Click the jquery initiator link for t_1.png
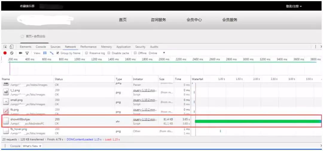The height and width of the screenshot is (151, 323). (145, 91)
